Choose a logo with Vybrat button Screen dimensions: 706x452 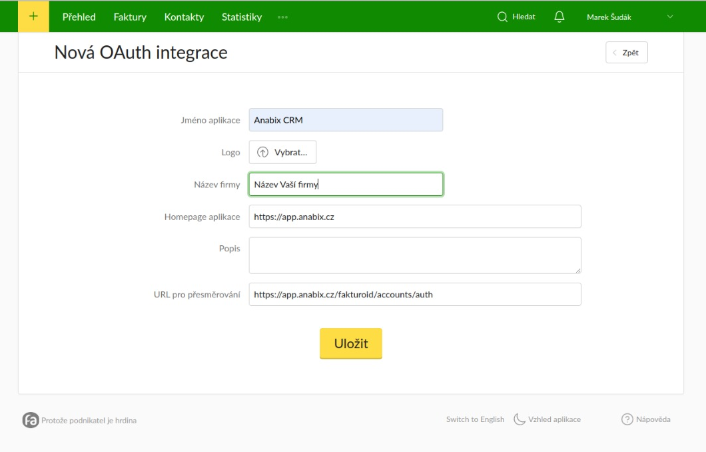pos(282,152)
